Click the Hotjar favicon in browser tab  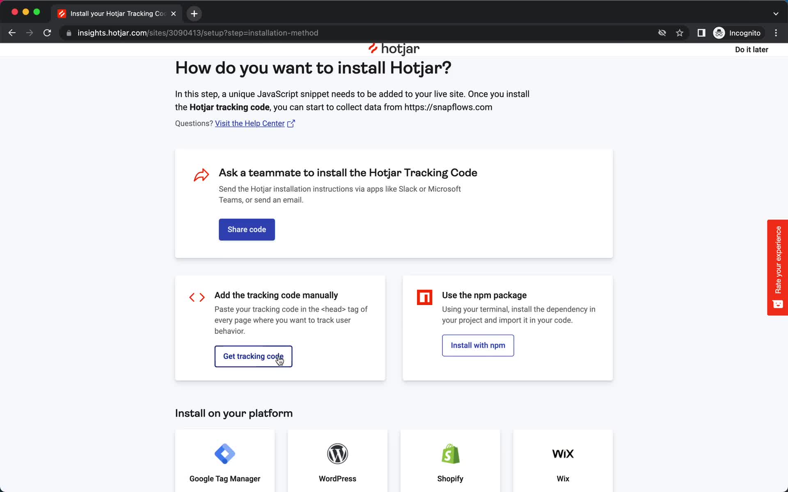[x=61, y=13]
